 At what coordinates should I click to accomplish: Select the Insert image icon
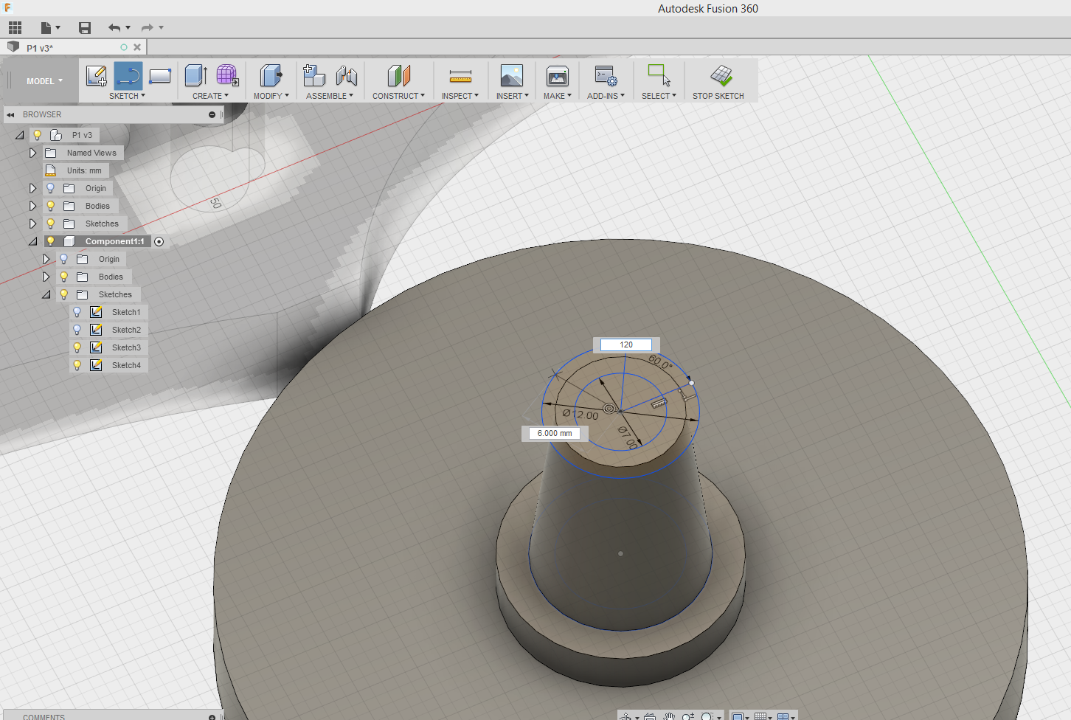pyautogui.click(x=512, y=75)
